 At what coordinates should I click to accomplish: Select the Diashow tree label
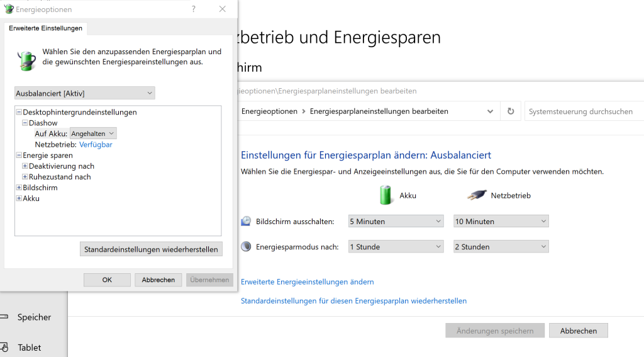[x=43, y=123]
